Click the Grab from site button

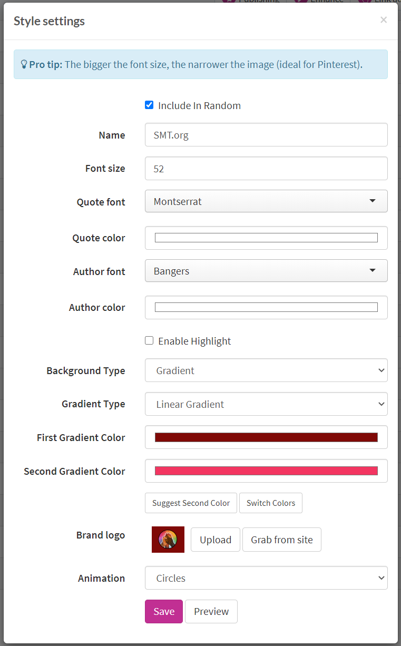282,540
